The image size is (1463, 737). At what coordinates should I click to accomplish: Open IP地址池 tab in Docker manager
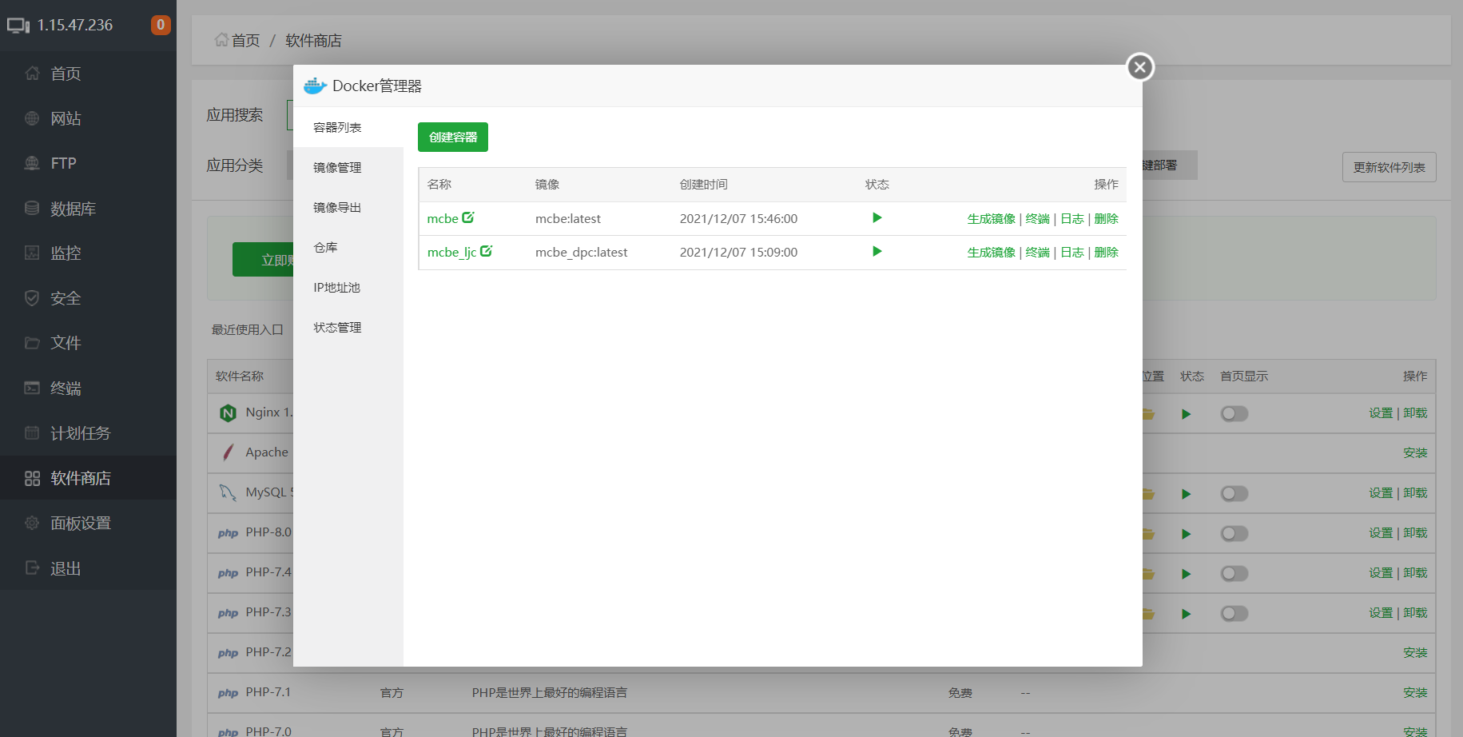(x=348, y=287)
